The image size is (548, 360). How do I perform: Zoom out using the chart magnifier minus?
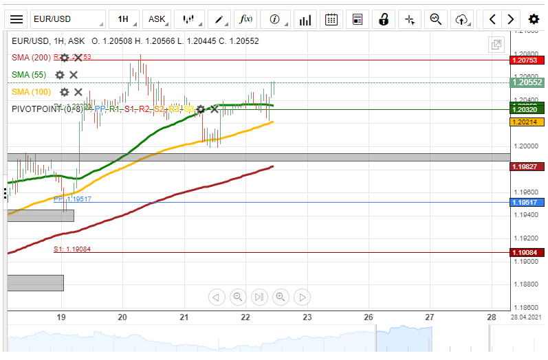pyautogui.click(x=237, y=297)
